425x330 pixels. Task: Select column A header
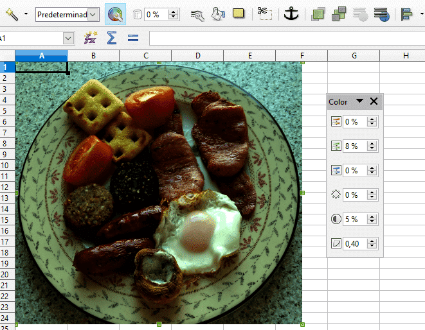click(41, 56)
